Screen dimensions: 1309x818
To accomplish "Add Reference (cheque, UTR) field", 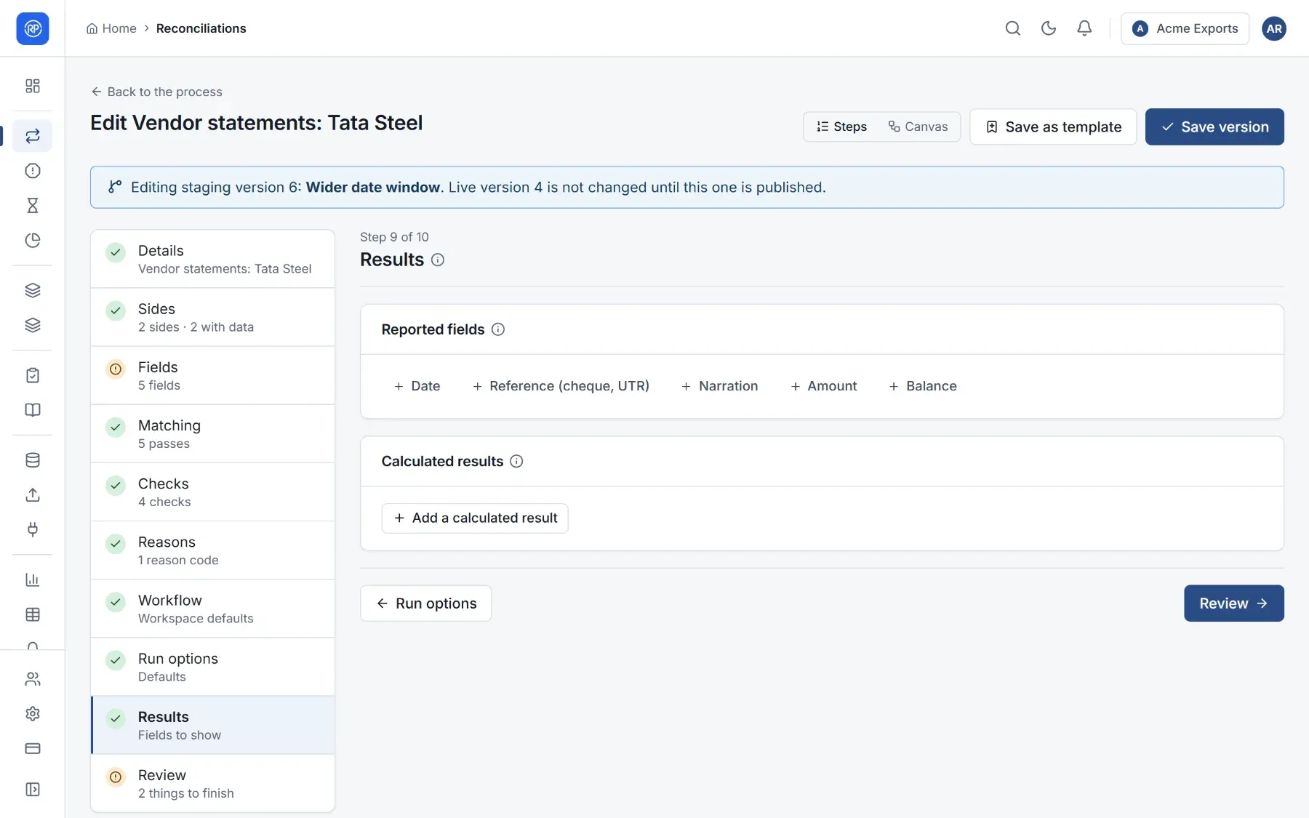I will tap(561, 386).
